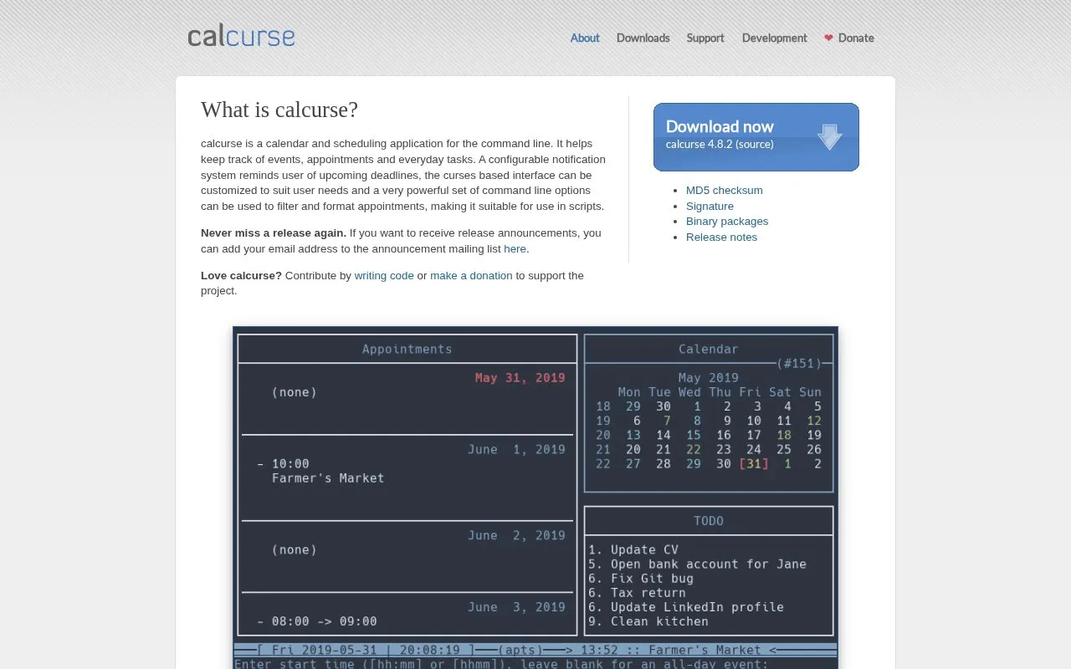Click the highlighted [31] calendar day

point(753,464)
